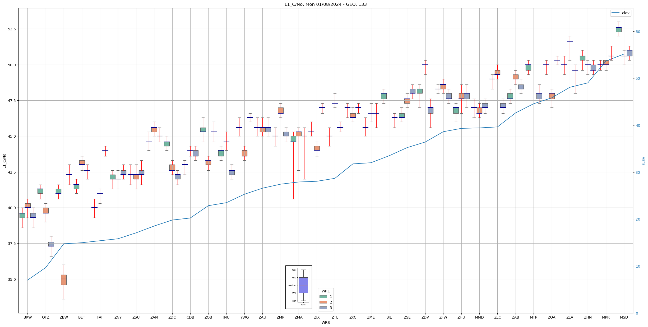
Task: Click the MPR green box above 52.5
Action: (619, 29)
